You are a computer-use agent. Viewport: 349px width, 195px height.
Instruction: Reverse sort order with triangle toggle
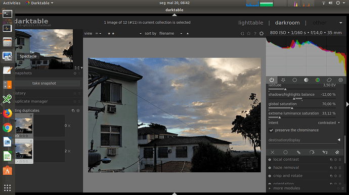pyautogui.click(x=188, y=33)
